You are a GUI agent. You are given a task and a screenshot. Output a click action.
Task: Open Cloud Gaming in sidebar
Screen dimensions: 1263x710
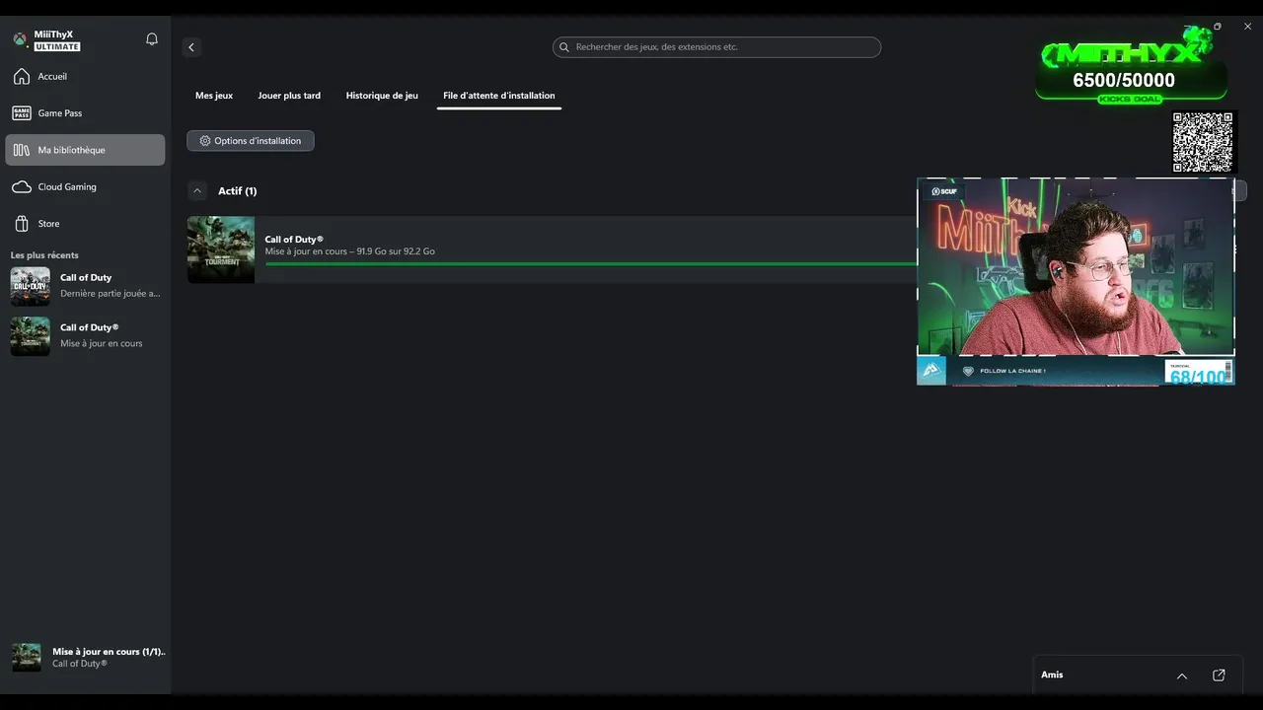pyautogui.click(x=85, y=187)
